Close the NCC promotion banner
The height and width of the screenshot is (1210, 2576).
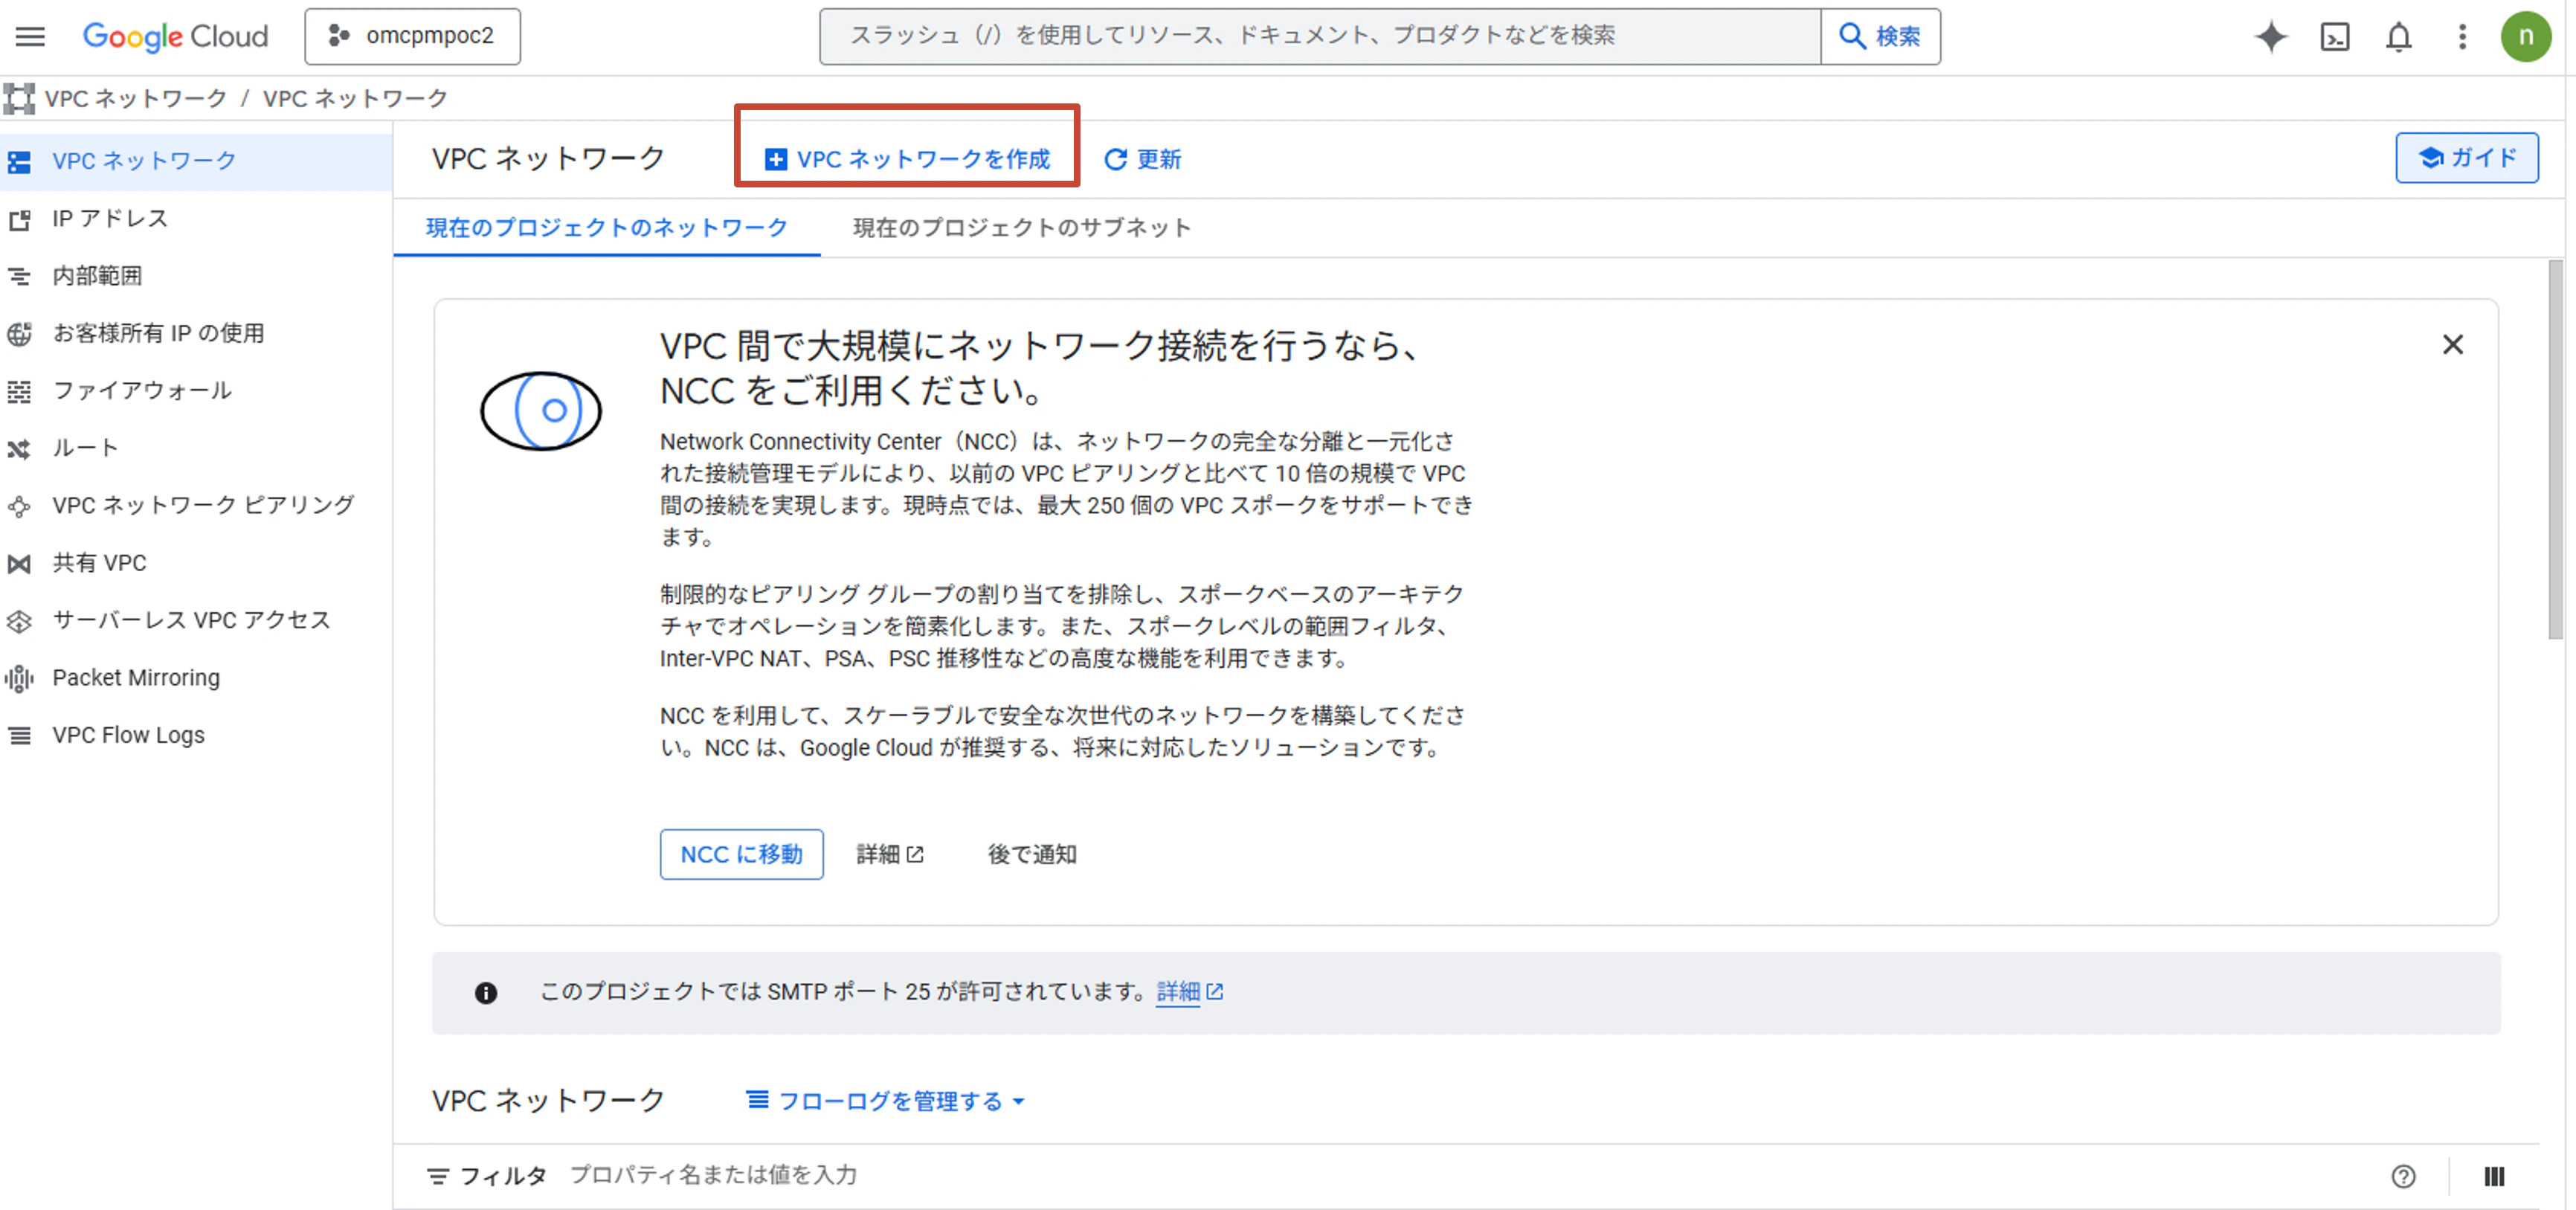pos(2452,345)
